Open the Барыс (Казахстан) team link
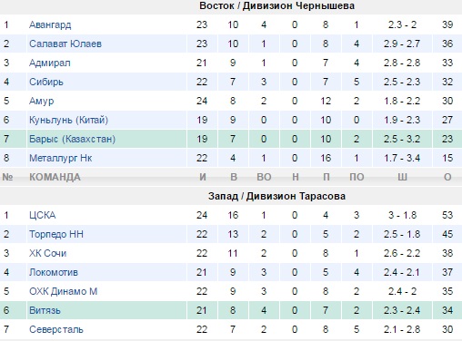This screenshot has width=462, height=341. coord(72,139)
